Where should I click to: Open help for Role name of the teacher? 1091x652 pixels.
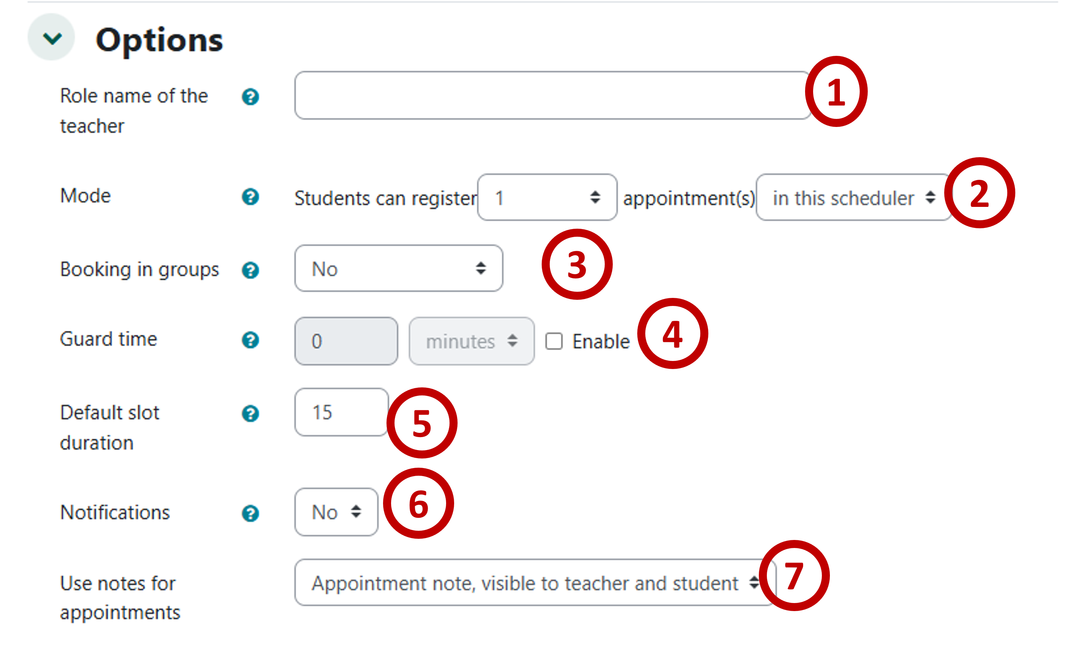point(250,96)
